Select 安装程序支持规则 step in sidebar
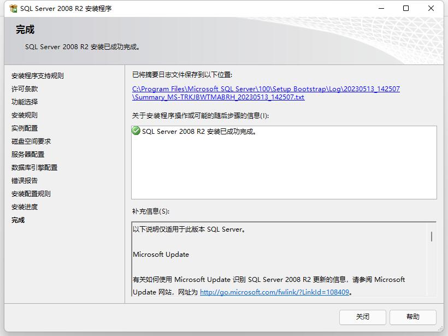The height and width of the screenshot is (336, 448). (x=38, y=76)
